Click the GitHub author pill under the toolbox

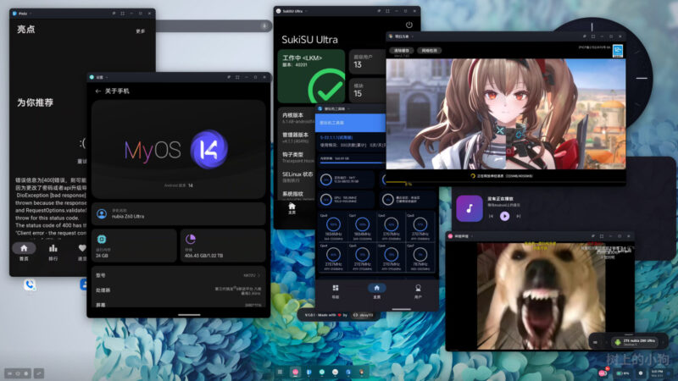(363, 315)
